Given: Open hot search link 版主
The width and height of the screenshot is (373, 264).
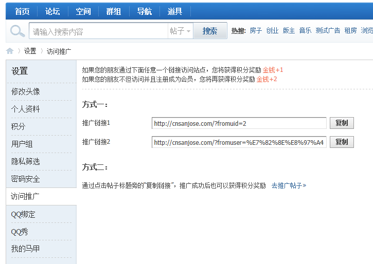Looking at the screenshot, I should (x=289, y=31).
